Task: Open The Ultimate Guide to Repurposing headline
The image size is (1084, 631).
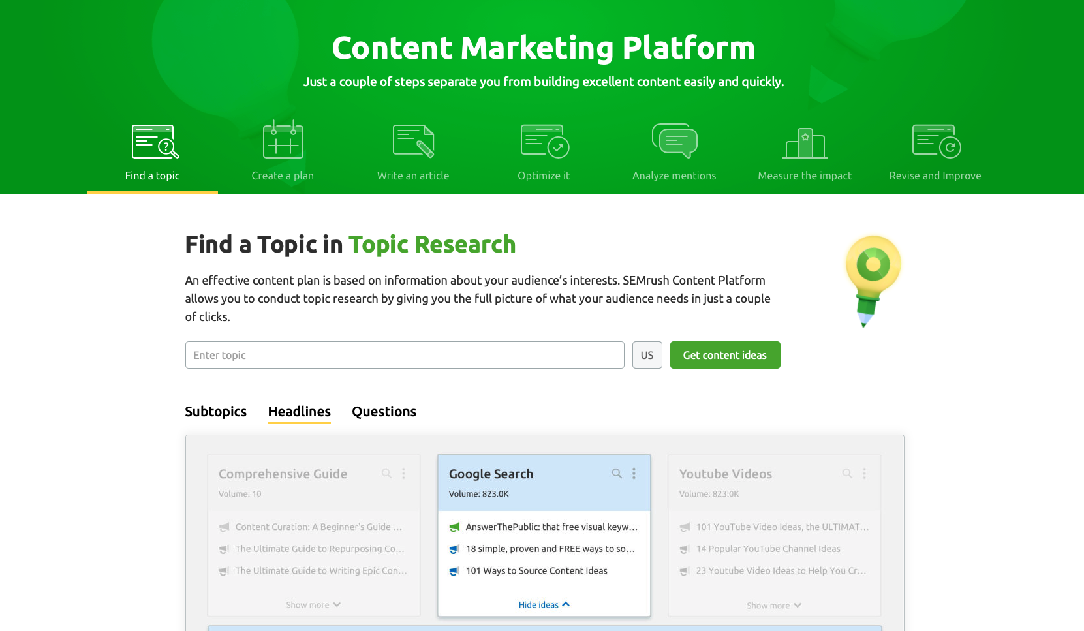Action: tap(320, 549)
